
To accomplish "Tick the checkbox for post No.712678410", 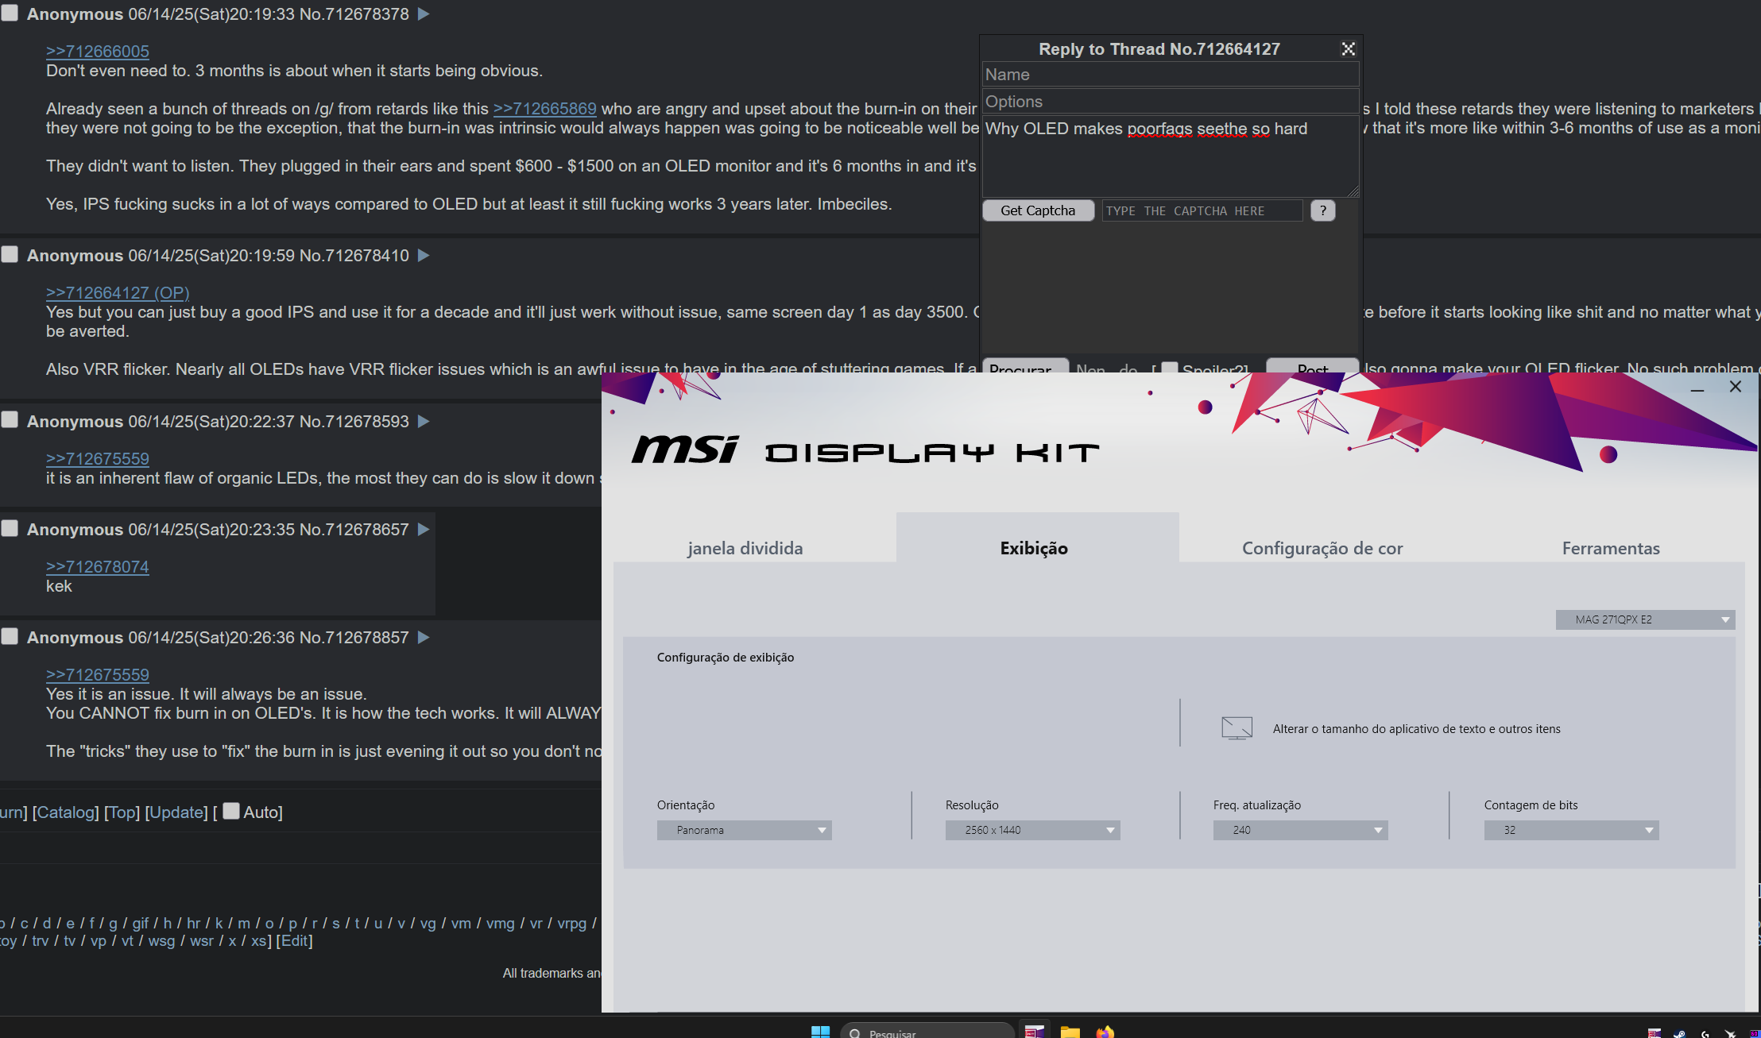I will pyautogui.click(x=10, y=254).
